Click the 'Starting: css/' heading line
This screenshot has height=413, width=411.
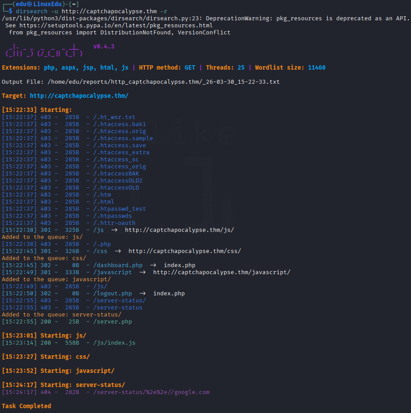[46, 357]
